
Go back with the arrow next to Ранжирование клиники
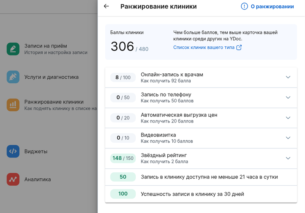tap(106, 6)
